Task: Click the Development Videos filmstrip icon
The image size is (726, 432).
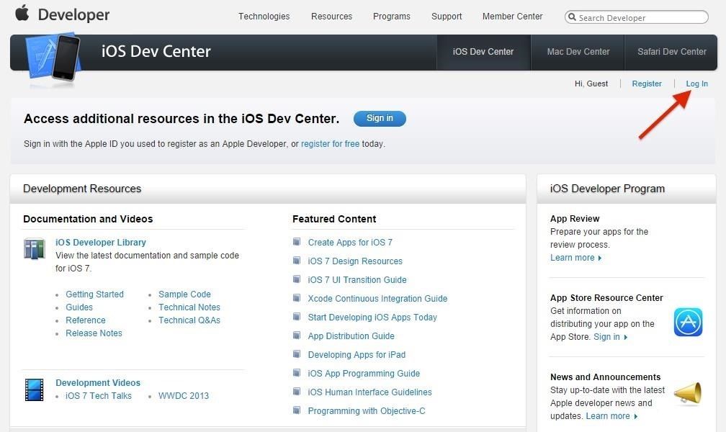Action: (34, 390)
